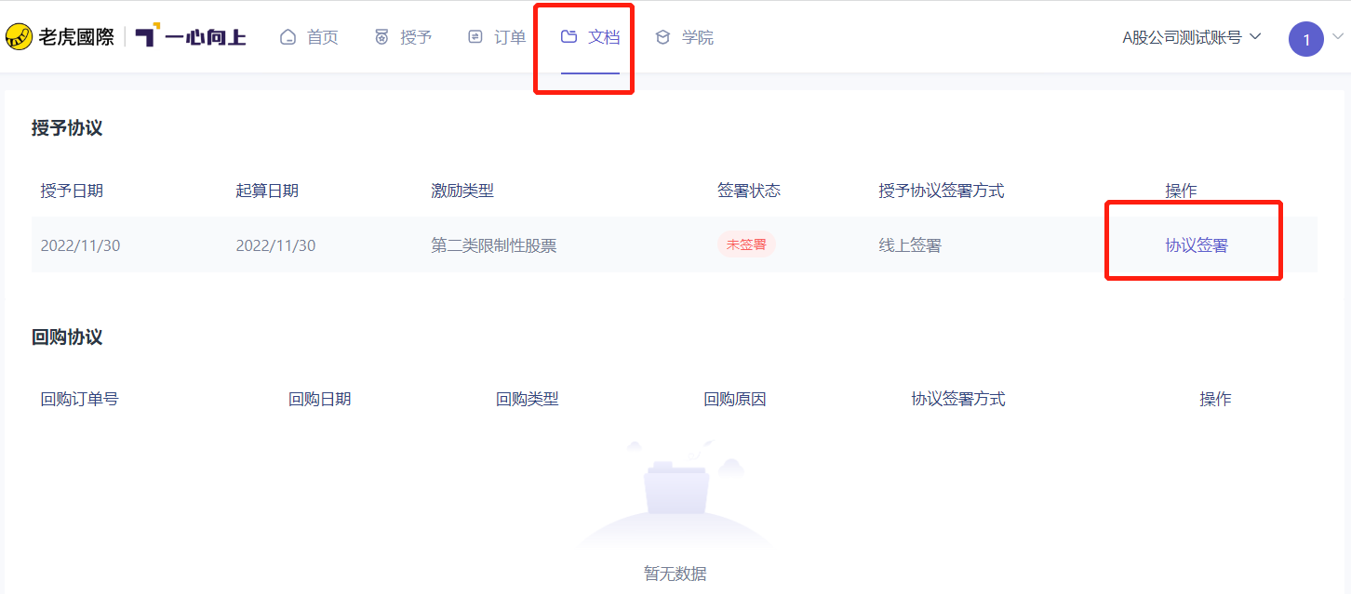This screenshot has width=1351, height=594.
Task: Click the home icon beside 首页
Action: pos(288,37)
